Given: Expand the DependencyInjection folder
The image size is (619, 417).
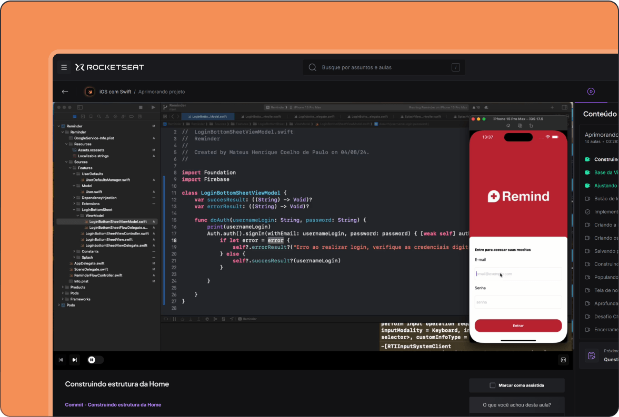Looking at the screenshot, I should pos(74,198).
